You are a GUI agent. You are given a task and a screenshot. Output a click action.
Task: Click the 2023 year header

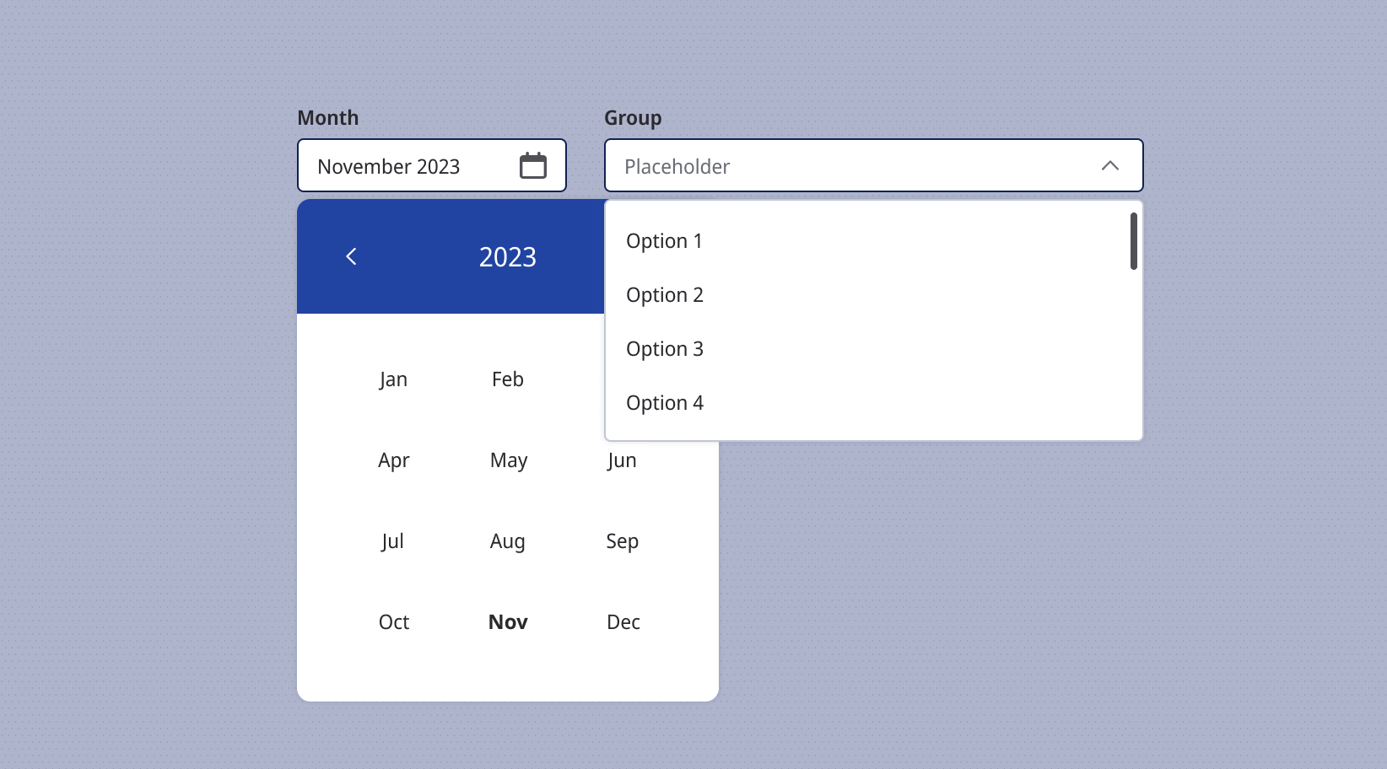point(507,256)
